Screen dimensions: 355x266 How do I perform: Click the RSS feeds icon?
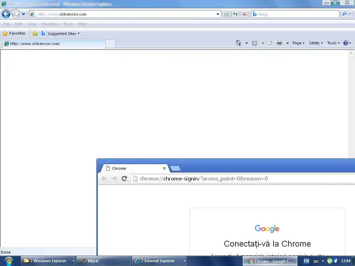coord(254,43)
